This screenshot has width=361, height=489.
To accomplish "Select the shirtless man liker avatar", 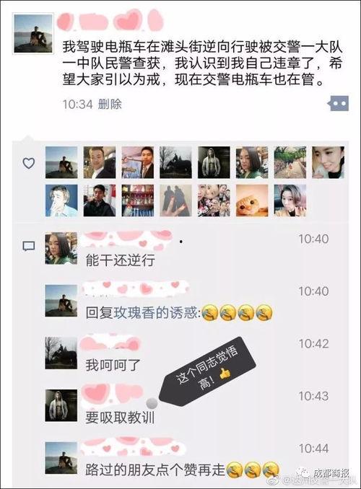I will [214, 162].
